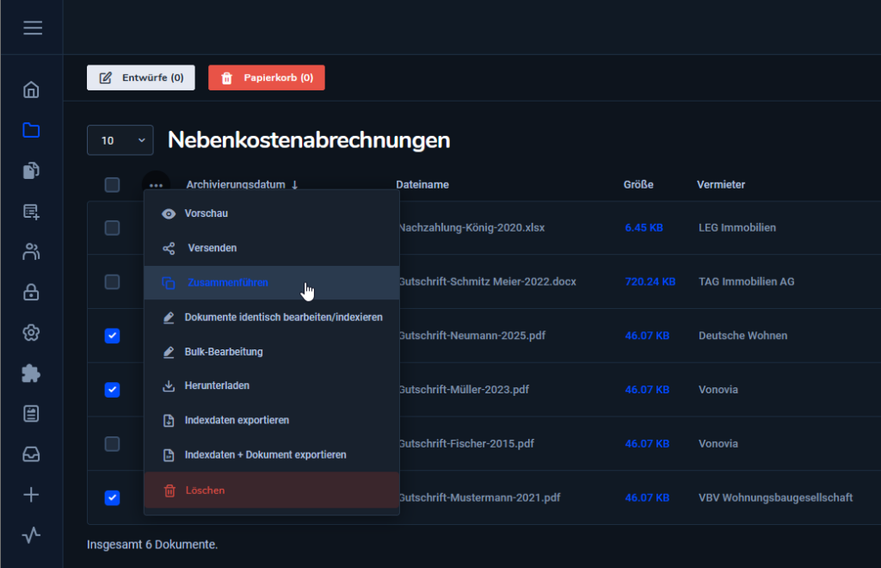The height and width of the screenshot is (568, 881).
Task: Choose Bulk-Bearbeitung menu entry
Action: 272,352
